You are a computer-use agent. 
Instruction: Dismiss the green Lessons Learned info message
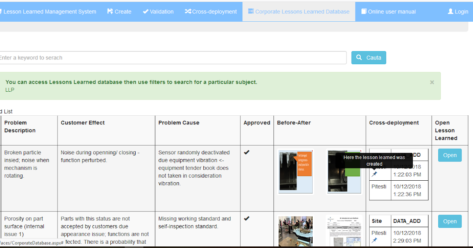432,82
